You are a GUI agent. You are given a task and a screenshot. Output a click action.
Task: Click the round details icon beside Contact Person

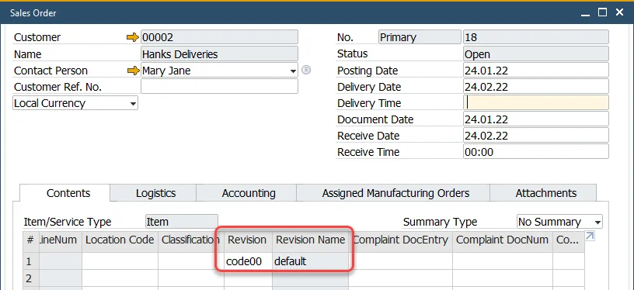(306, 71)
